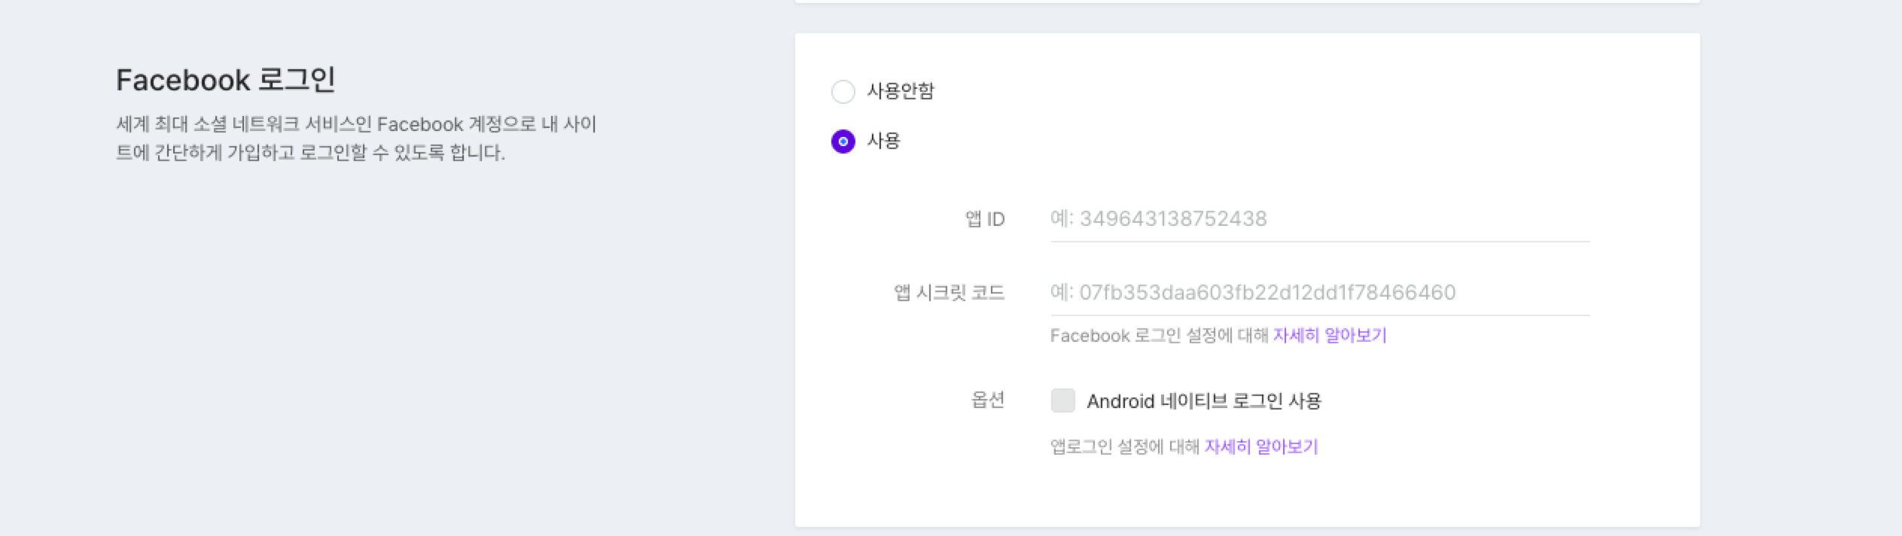Click the 앱 ID field label
This screenshot has width=1902, height=536.
coord(985,219)
